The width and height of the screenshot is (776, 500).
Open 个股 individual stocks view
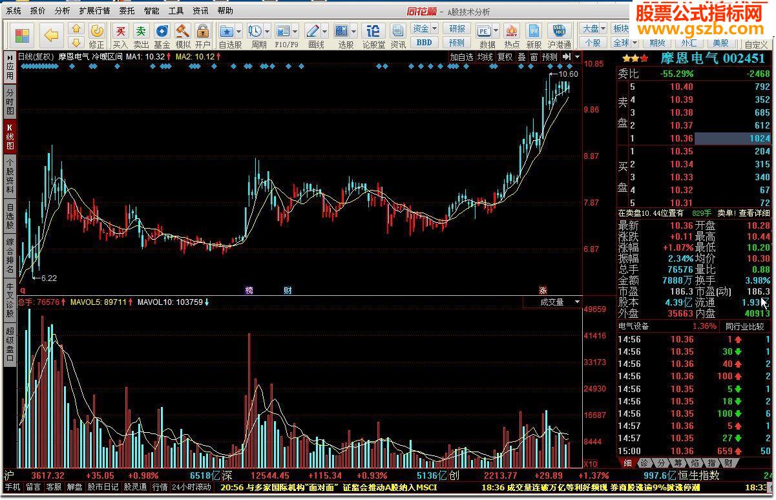(592, 43)
